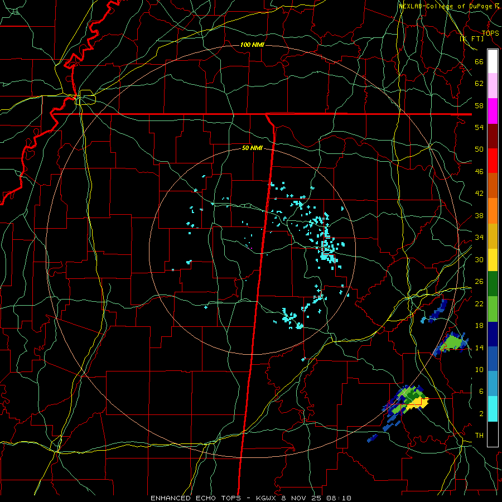The width and height of the screenshot is (502, 502).
Task: Click the light green swatch between 26 and 22
Action: [493, 309]
